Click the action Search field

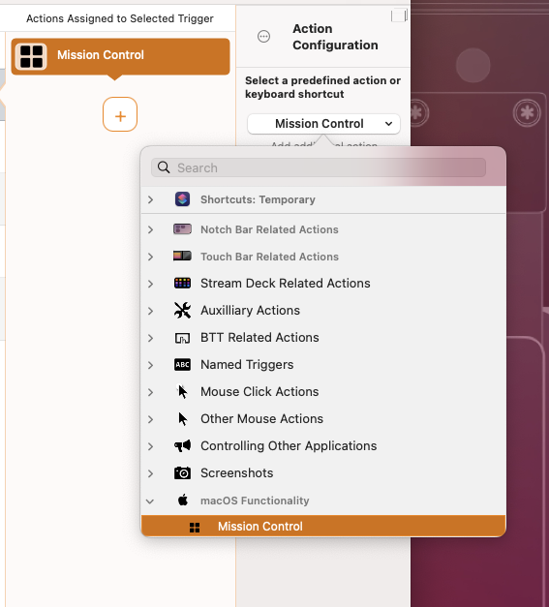coord(319,167)
